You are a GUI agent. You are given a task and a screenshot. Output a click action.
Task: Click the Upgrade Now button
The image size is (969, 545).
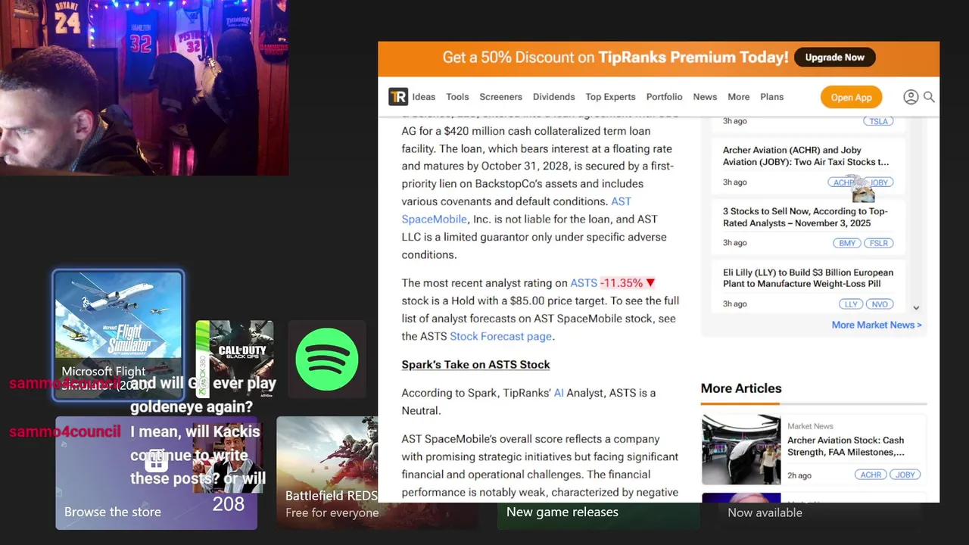(834, 58)
